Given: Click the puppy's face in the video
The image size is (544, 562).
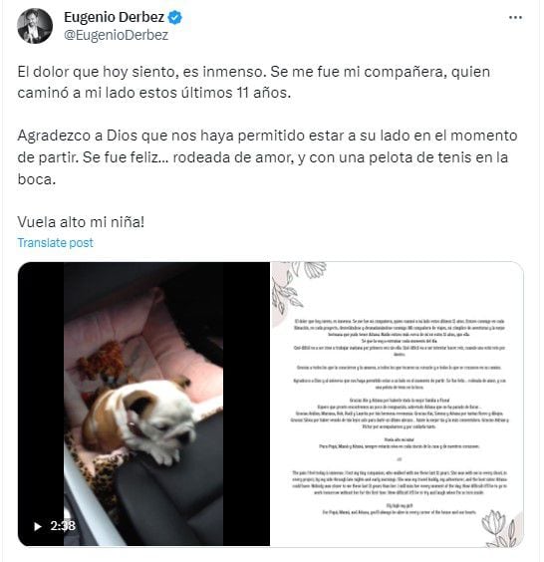Looking at the screenshot, I should (162, 416).
